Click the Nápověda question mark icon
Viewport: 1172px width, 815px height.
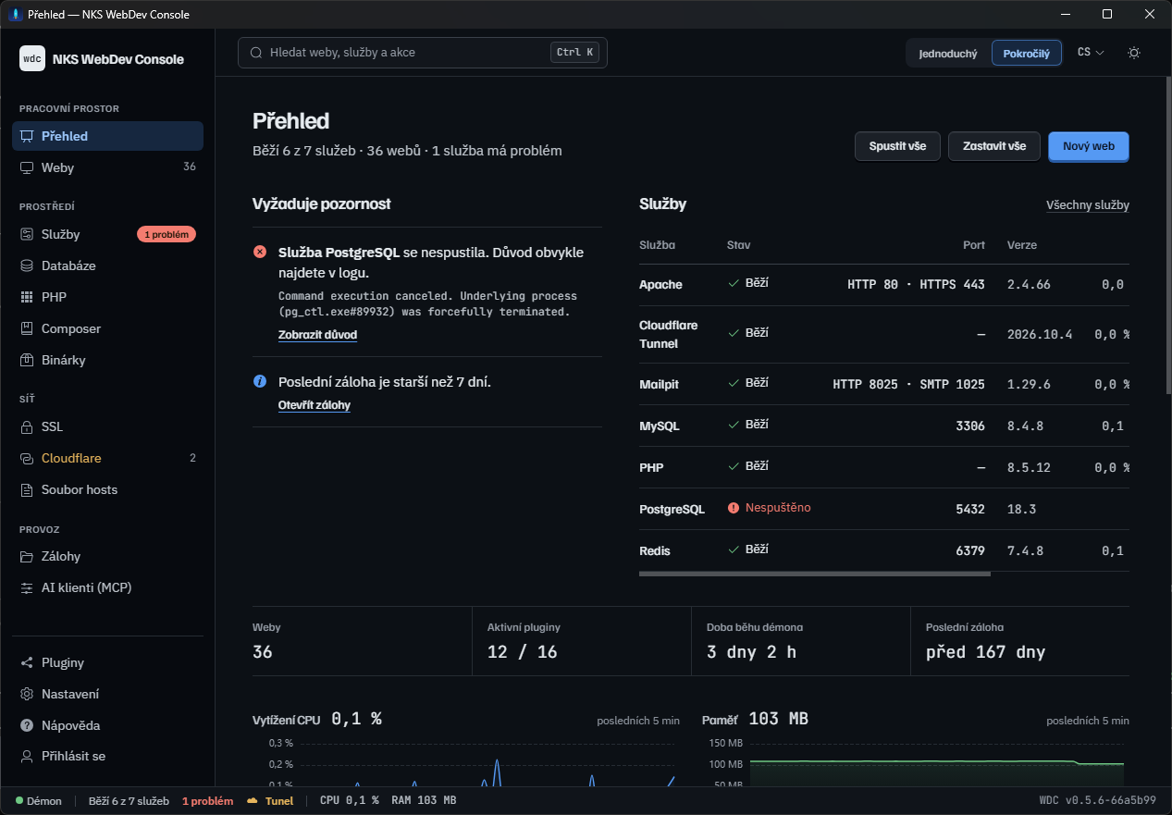[27, 725]
